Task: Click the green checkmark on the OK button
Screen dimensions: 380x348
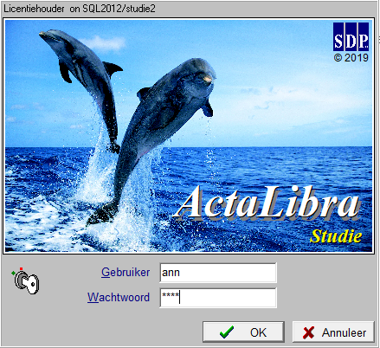Action: pyautogui.click(x=227, y=332)
